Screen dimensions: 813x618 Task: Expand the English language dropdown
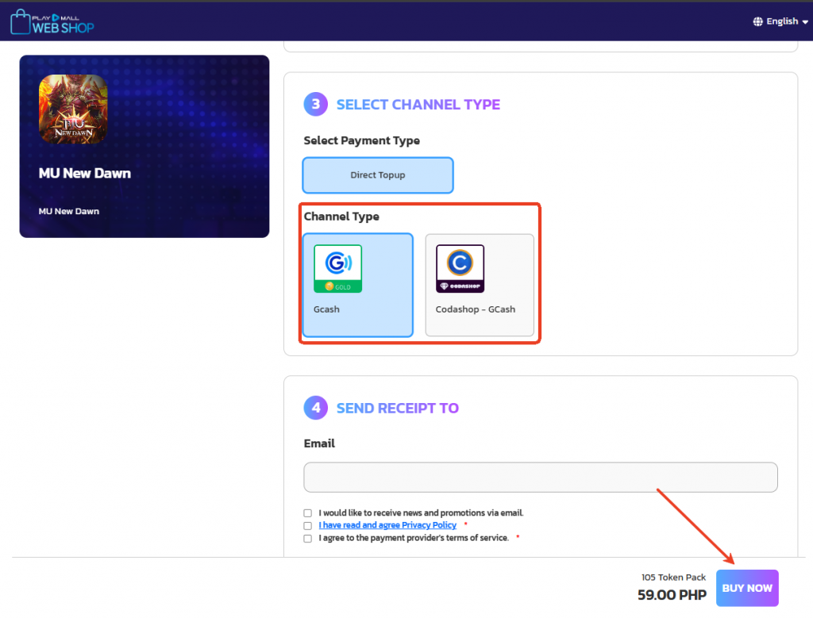[781, 21]
